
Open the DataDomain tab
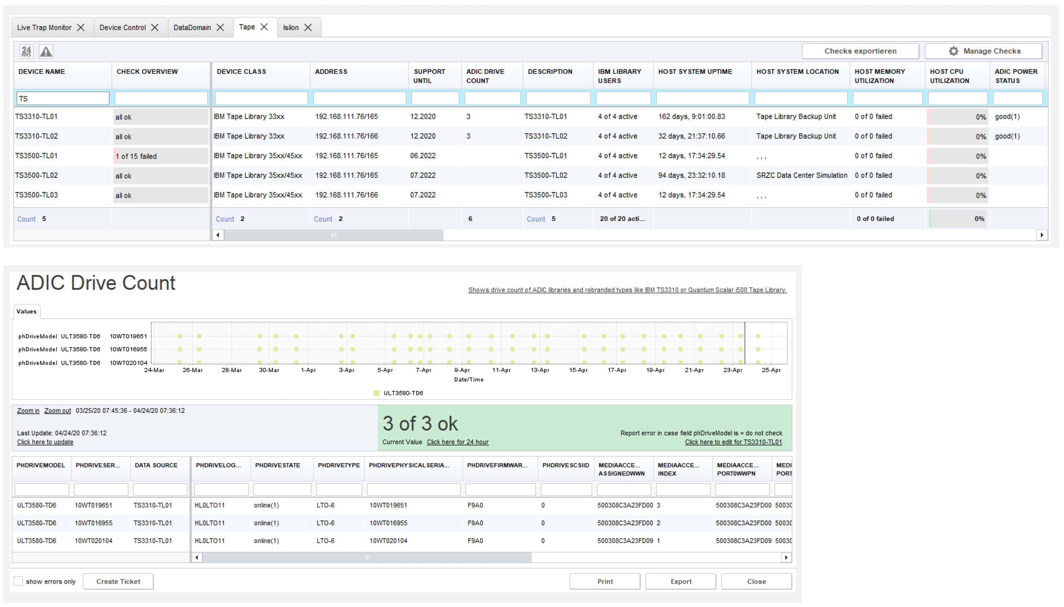[x=192, y=27]
